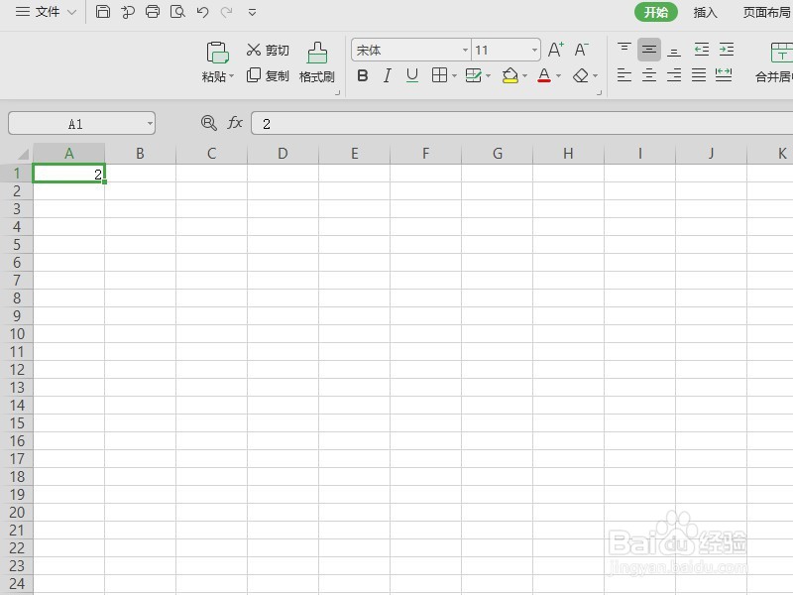Justify text alignment icon
This screenshot has height=595, width=793.
coord(699,75)
